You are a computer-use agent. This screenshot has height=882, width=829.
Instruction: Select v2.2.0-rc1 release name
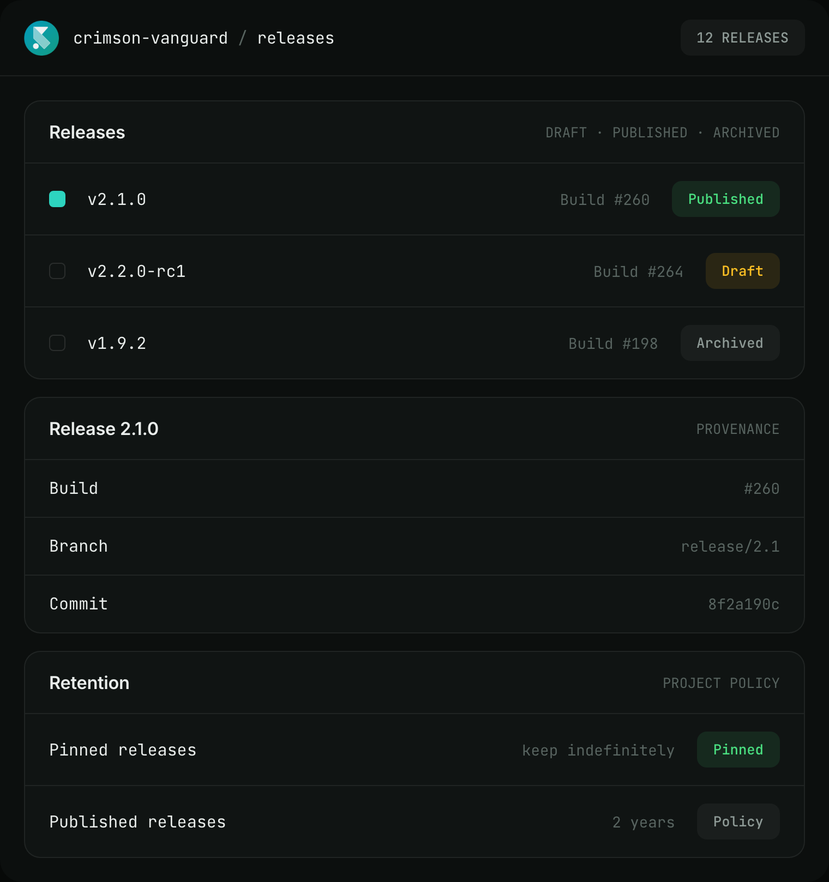coord(136,271)
